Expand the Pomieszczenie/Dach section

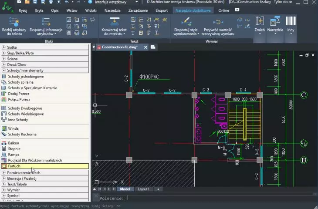(45, 173)
